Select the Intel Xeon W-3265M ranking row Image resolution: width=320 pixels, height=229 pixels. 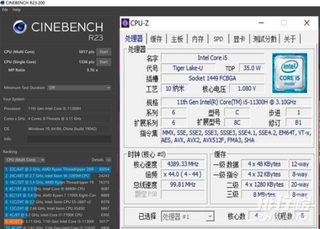(58, 176)
